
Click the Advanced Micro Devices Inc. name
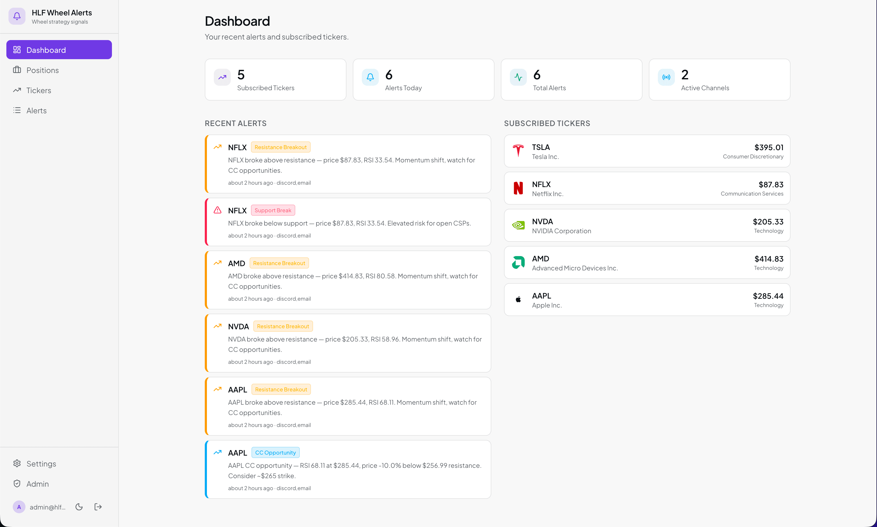(x=575, y=268)
